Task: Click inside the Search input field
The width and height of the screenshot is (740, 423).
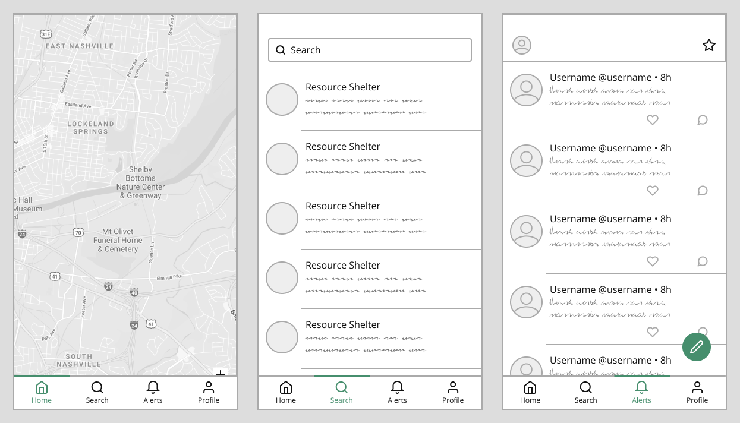Action: [369, 50]
